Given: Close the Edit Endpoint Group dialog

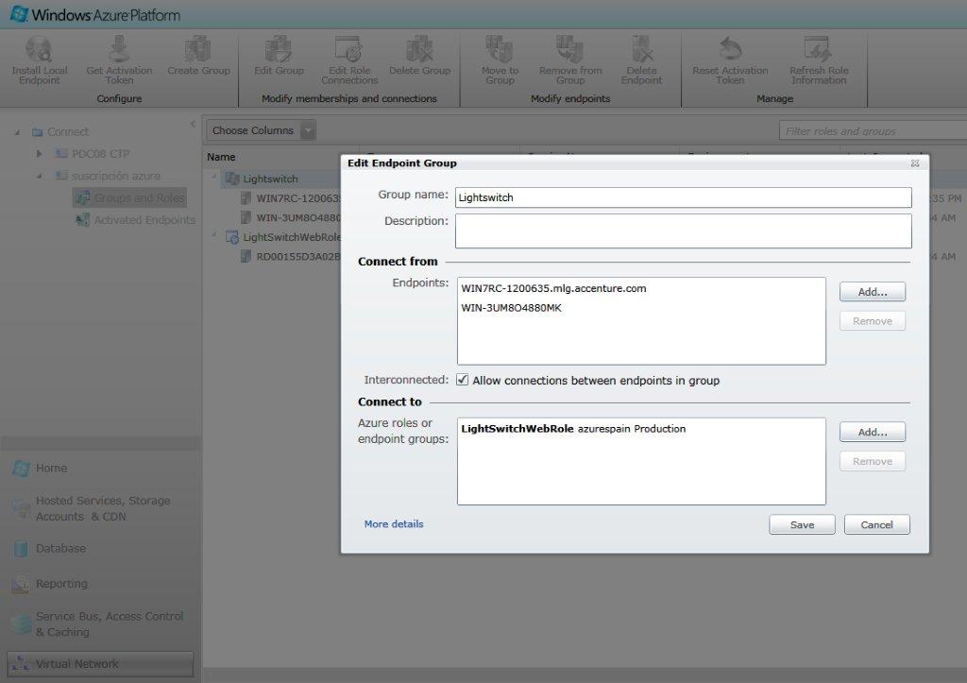Looking at the screenshot, I should (915, 162).
